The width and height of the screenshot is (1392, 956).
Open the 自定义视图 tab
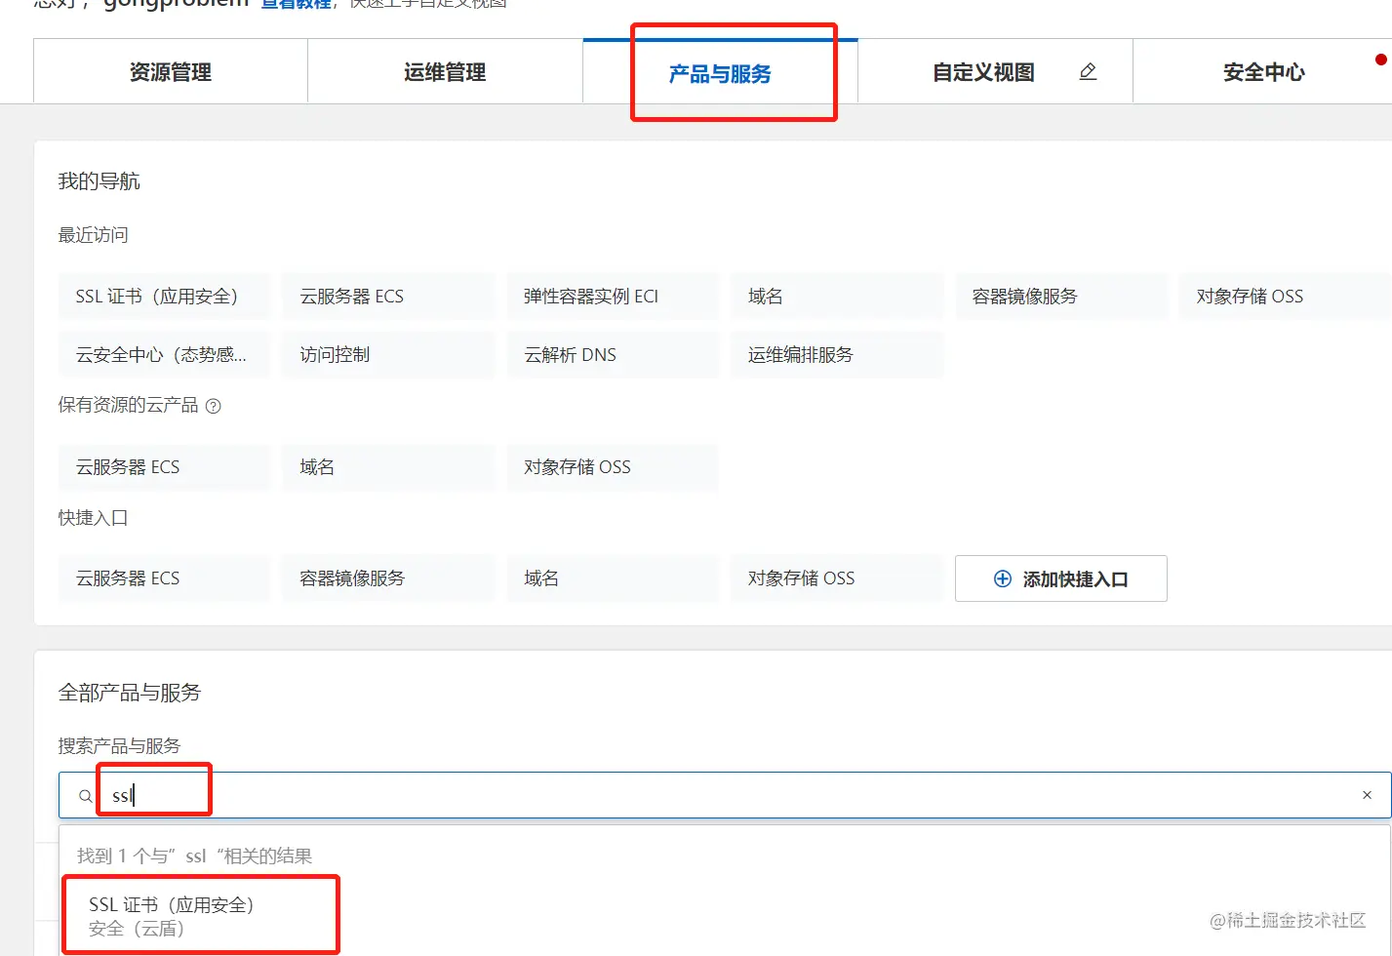pos(983,72)
